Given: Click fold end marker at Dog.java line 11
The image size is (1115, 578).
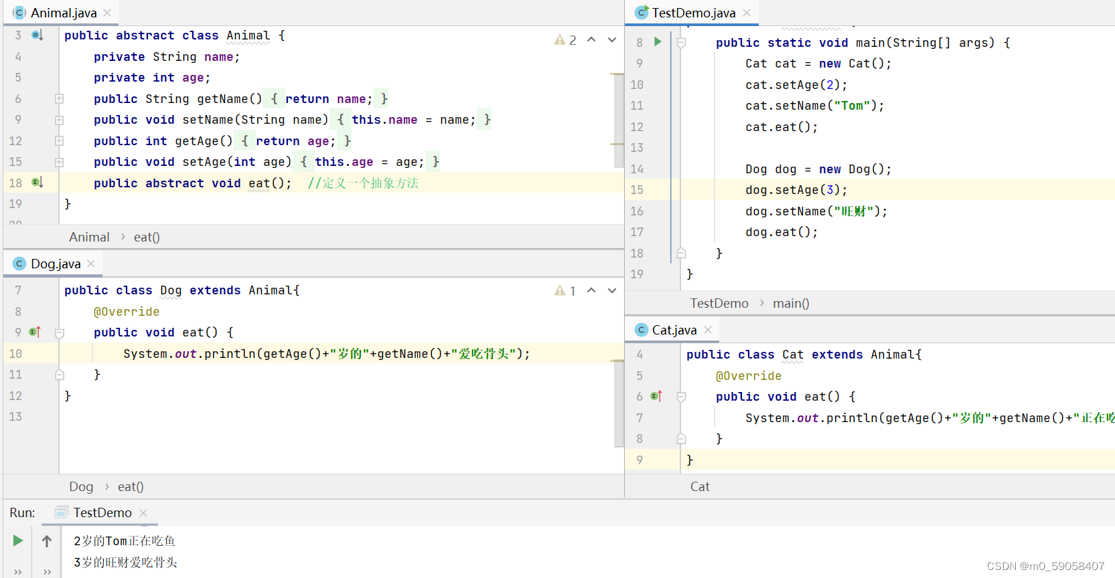Looking at the screenshot, I should coord(59,375).
